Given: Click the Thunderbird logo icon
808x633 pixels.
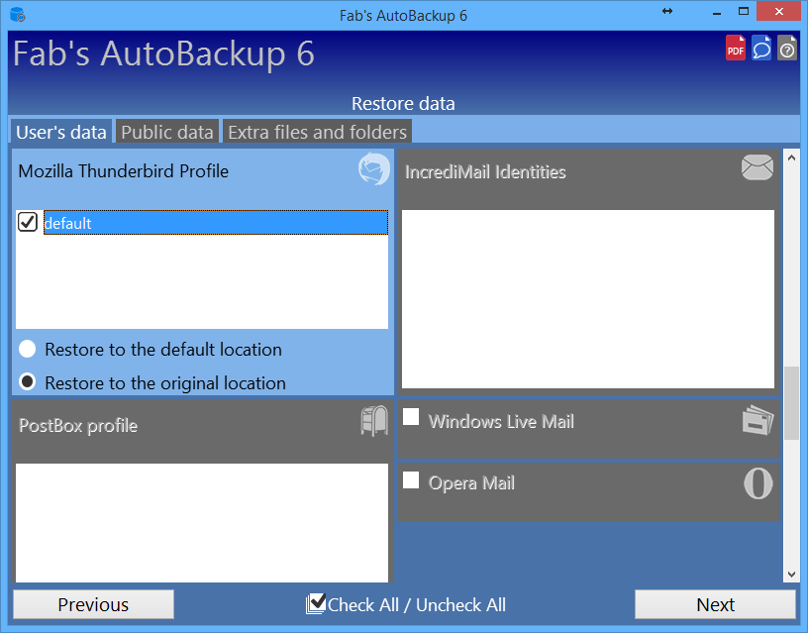Looking at the screenshot, I should coord(374,168).
